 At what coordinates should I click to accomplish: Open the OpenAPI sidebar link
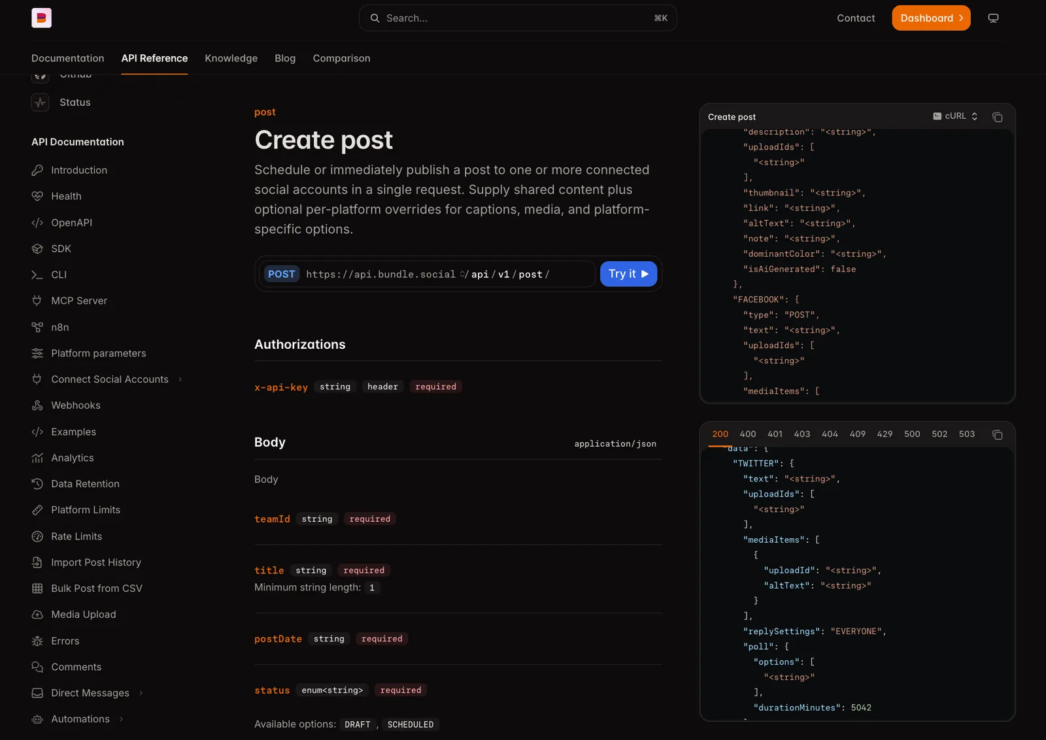(72, 223)
